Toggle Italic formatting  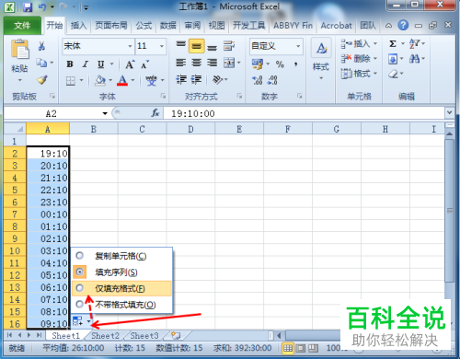click(x=86, y=64)
